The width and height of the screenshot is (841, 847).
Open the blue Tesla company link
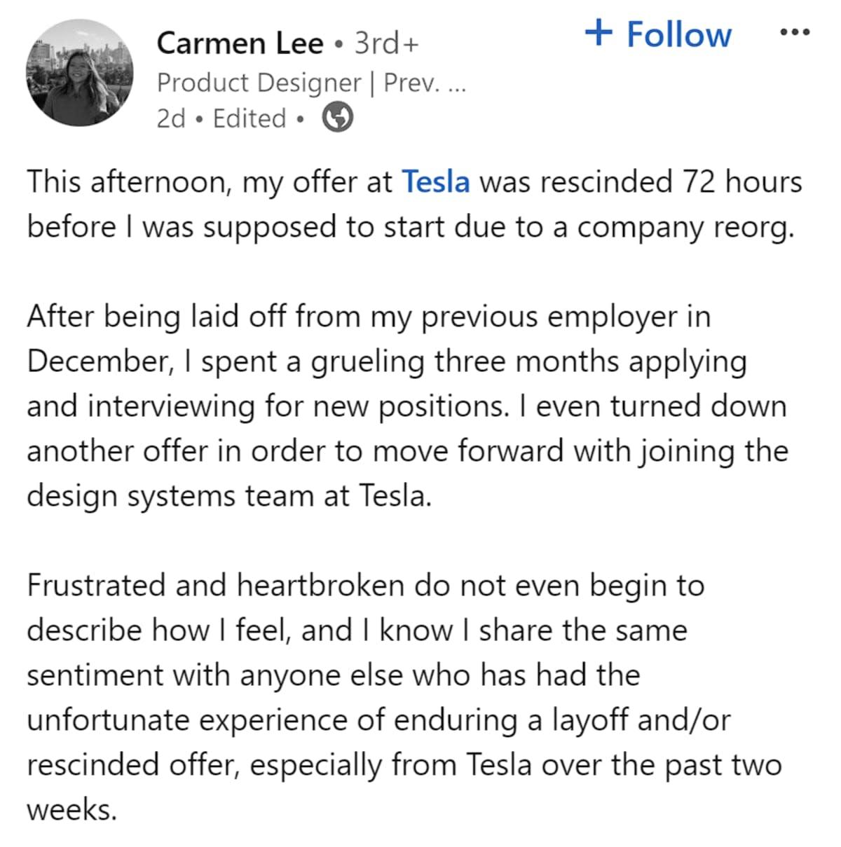(x=435, y=181)
